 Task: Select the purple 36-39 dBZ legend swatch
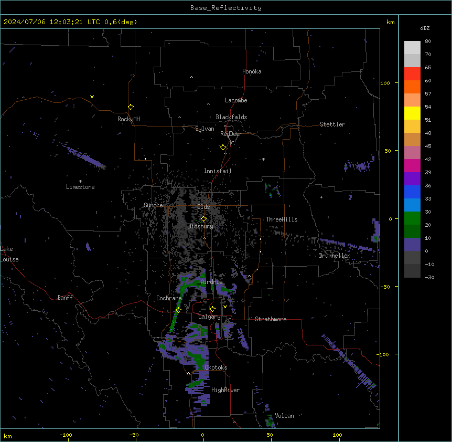tap(412, 179)
